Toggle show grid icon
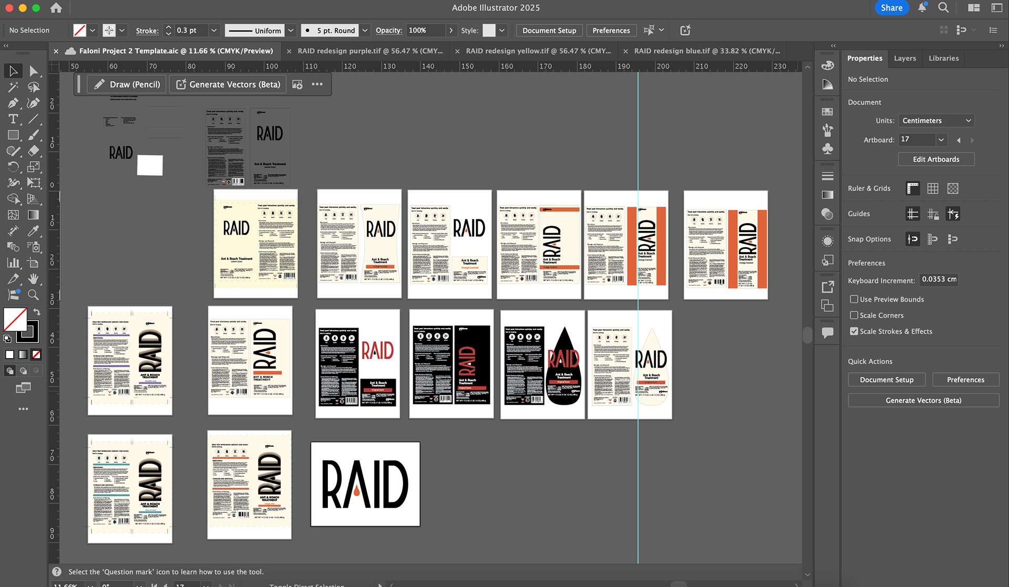The width and height of the screenshot is (1009, 587). click(x=933, y=188)
